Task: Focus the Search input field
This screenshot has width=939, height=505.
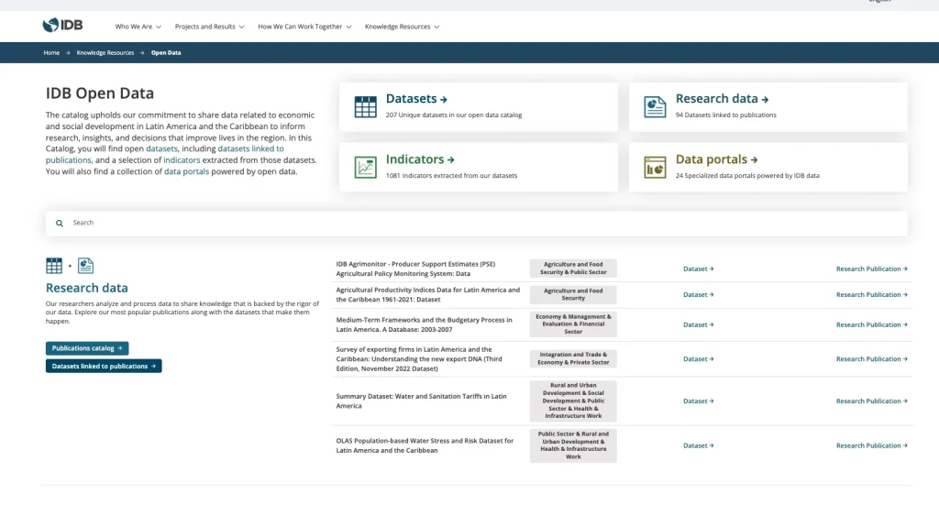Action: [x=476, y=224]
